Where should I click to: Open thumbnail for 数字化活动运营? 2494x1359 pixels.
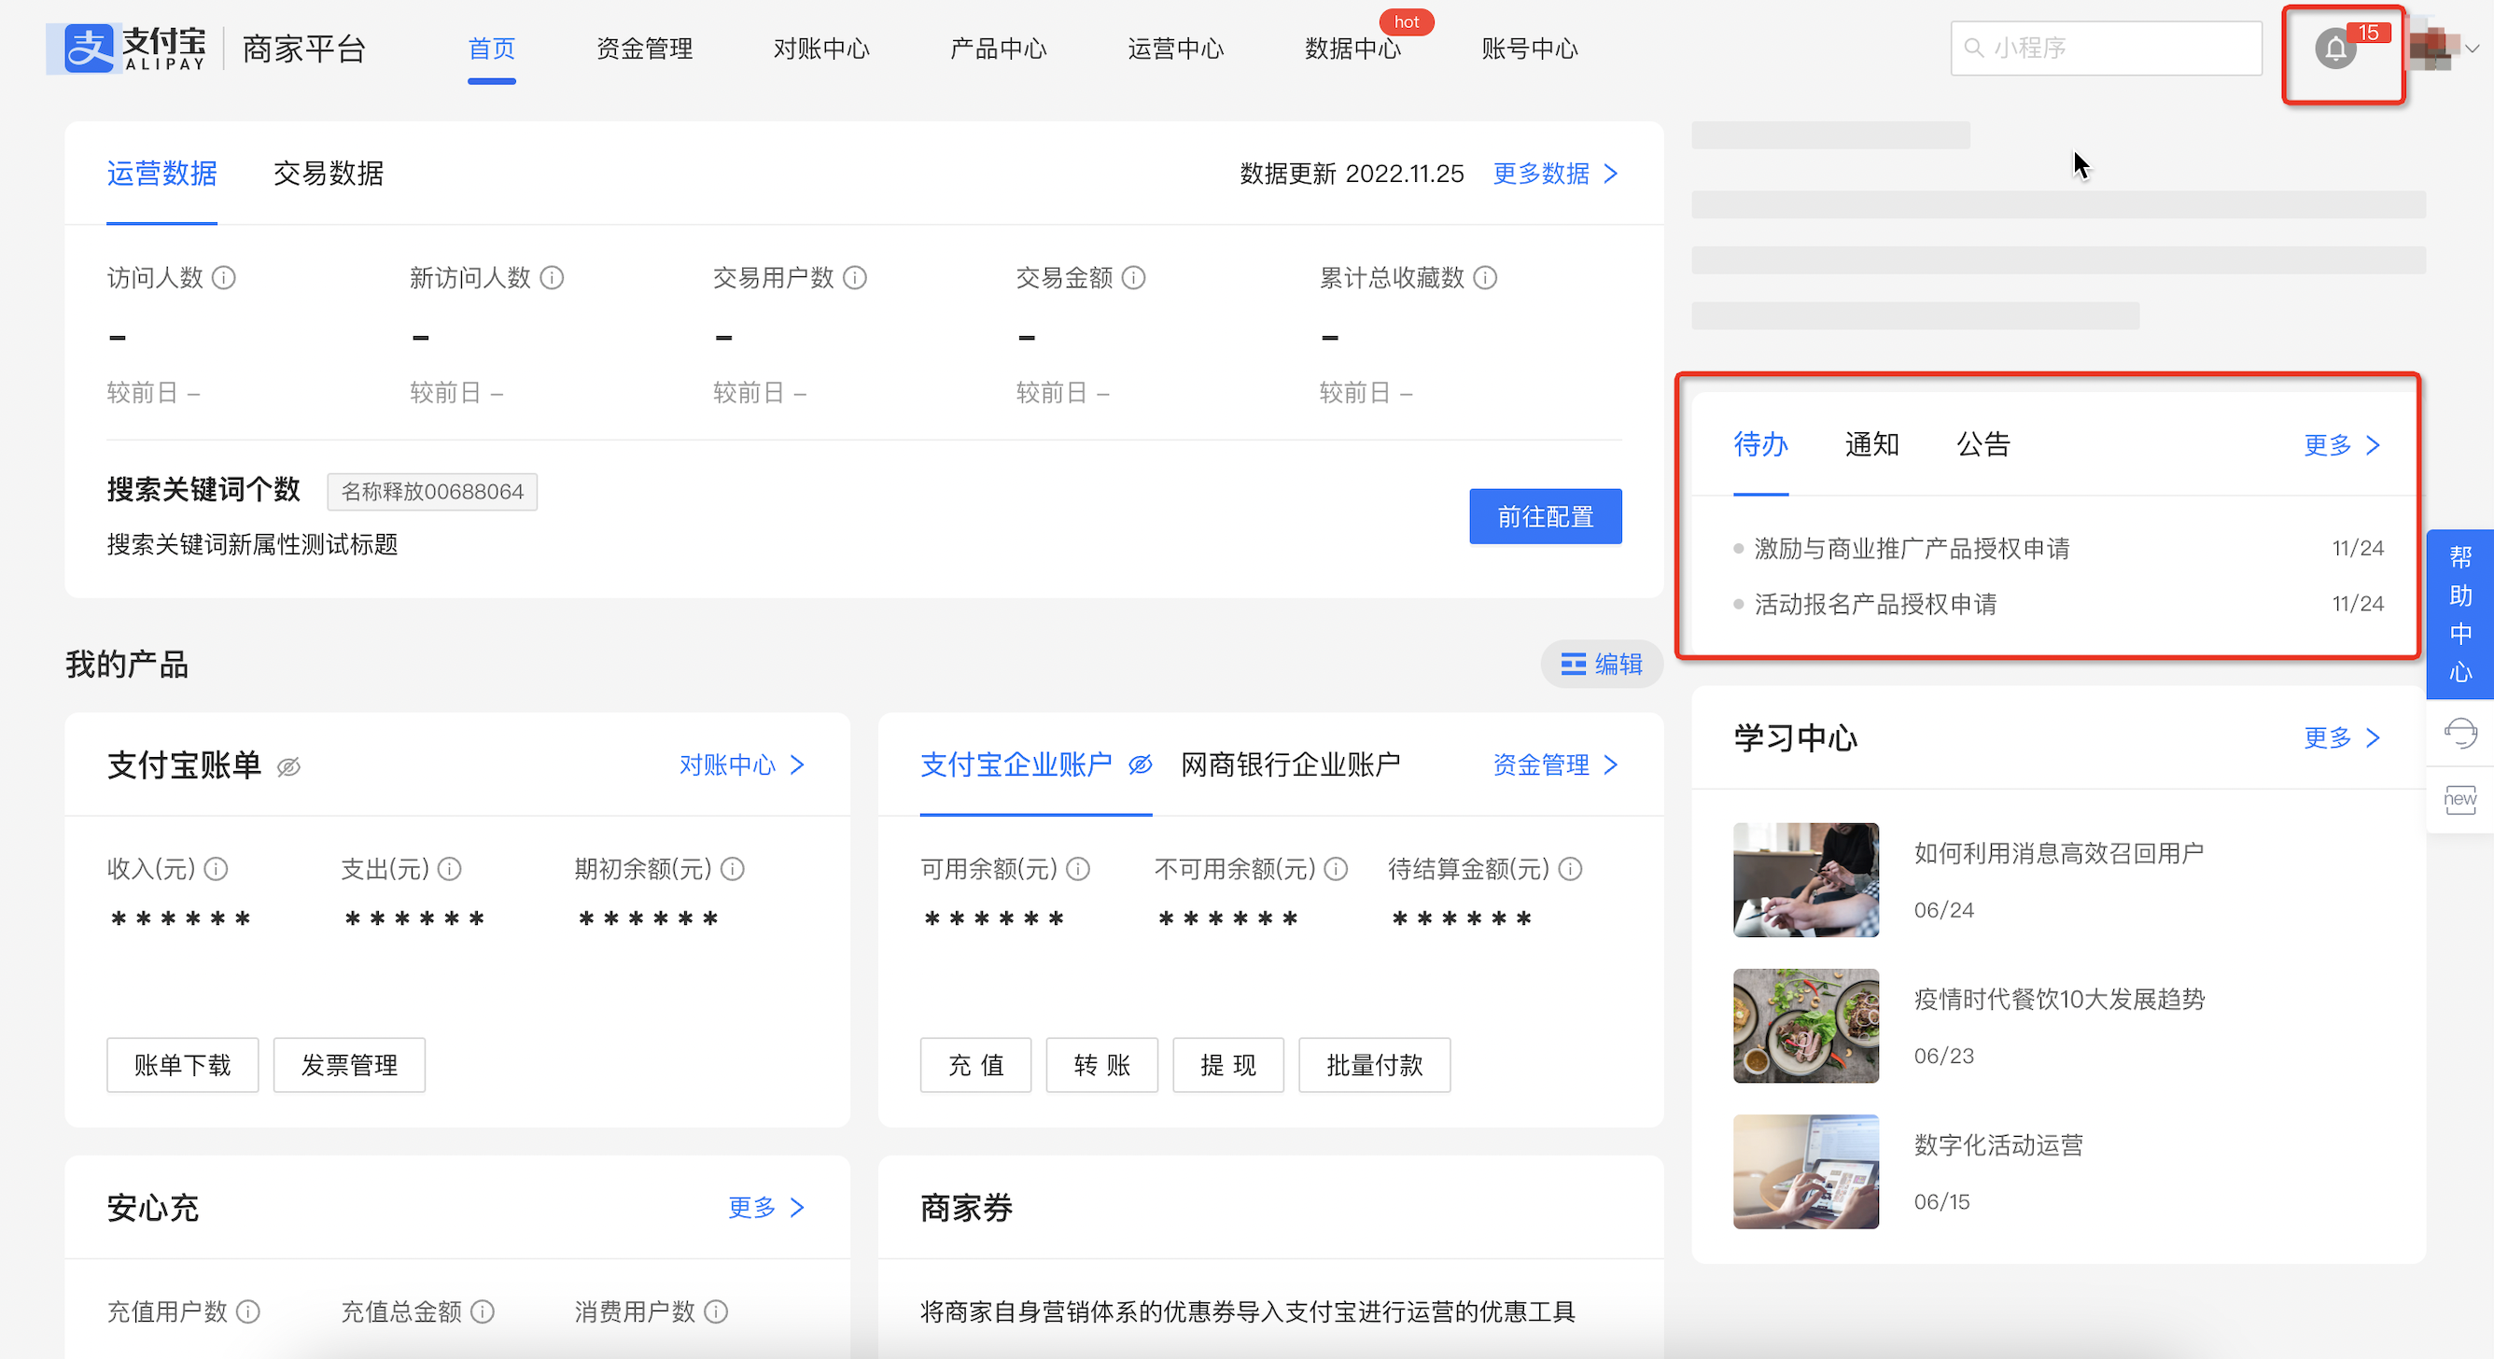1806,1171
